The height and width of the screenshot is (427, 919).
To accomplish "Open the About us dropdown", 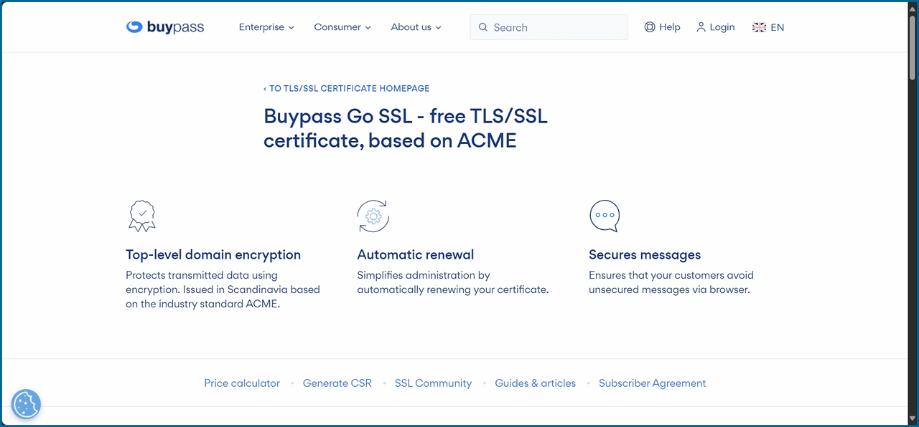I will pos(416,27).
